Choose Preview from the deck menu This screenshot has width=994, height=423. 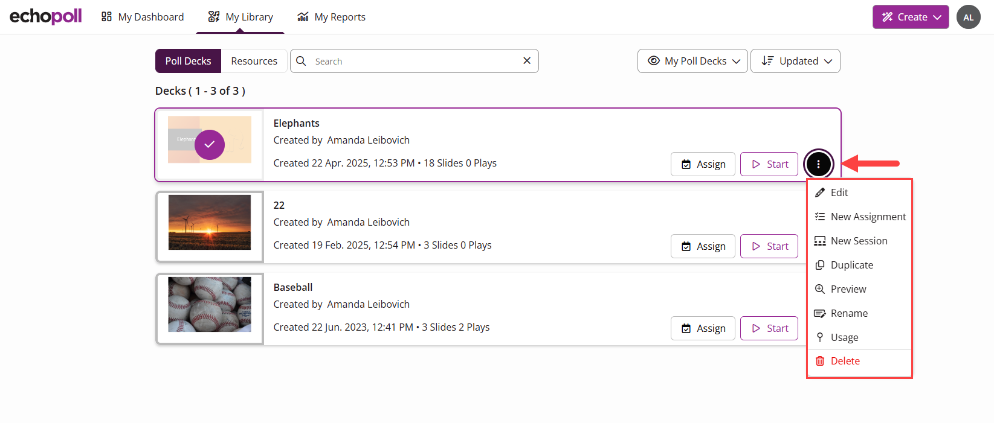tap(859, 289)
